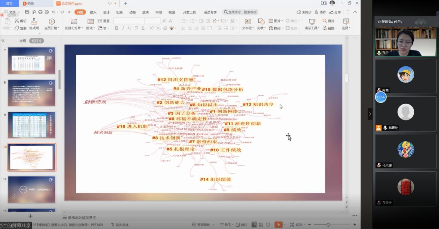Start slideshow from current slide icon
Screen dimensions: 439x229
pos(52,21)
